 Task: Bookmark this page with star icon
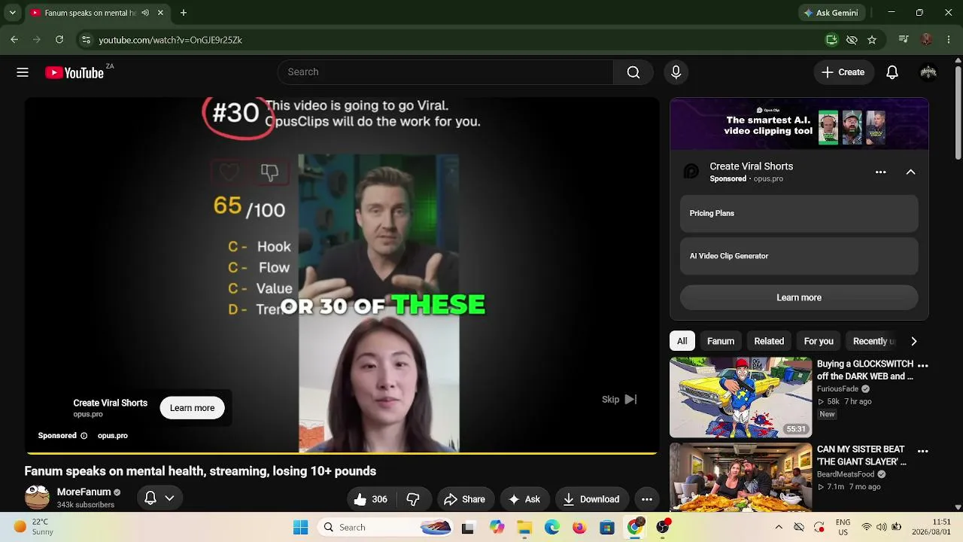pos(872,40)
